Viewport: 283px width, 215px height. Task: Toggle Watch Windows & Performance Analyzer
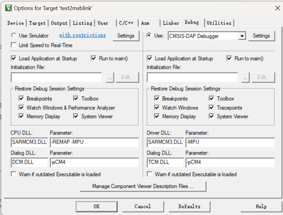tap(21, 108)
